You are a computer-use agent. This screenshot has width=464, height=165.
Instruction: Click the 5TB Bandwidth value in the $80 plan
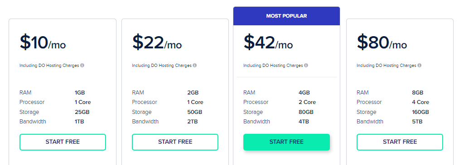pyautogui.click(x=417, y=122)
